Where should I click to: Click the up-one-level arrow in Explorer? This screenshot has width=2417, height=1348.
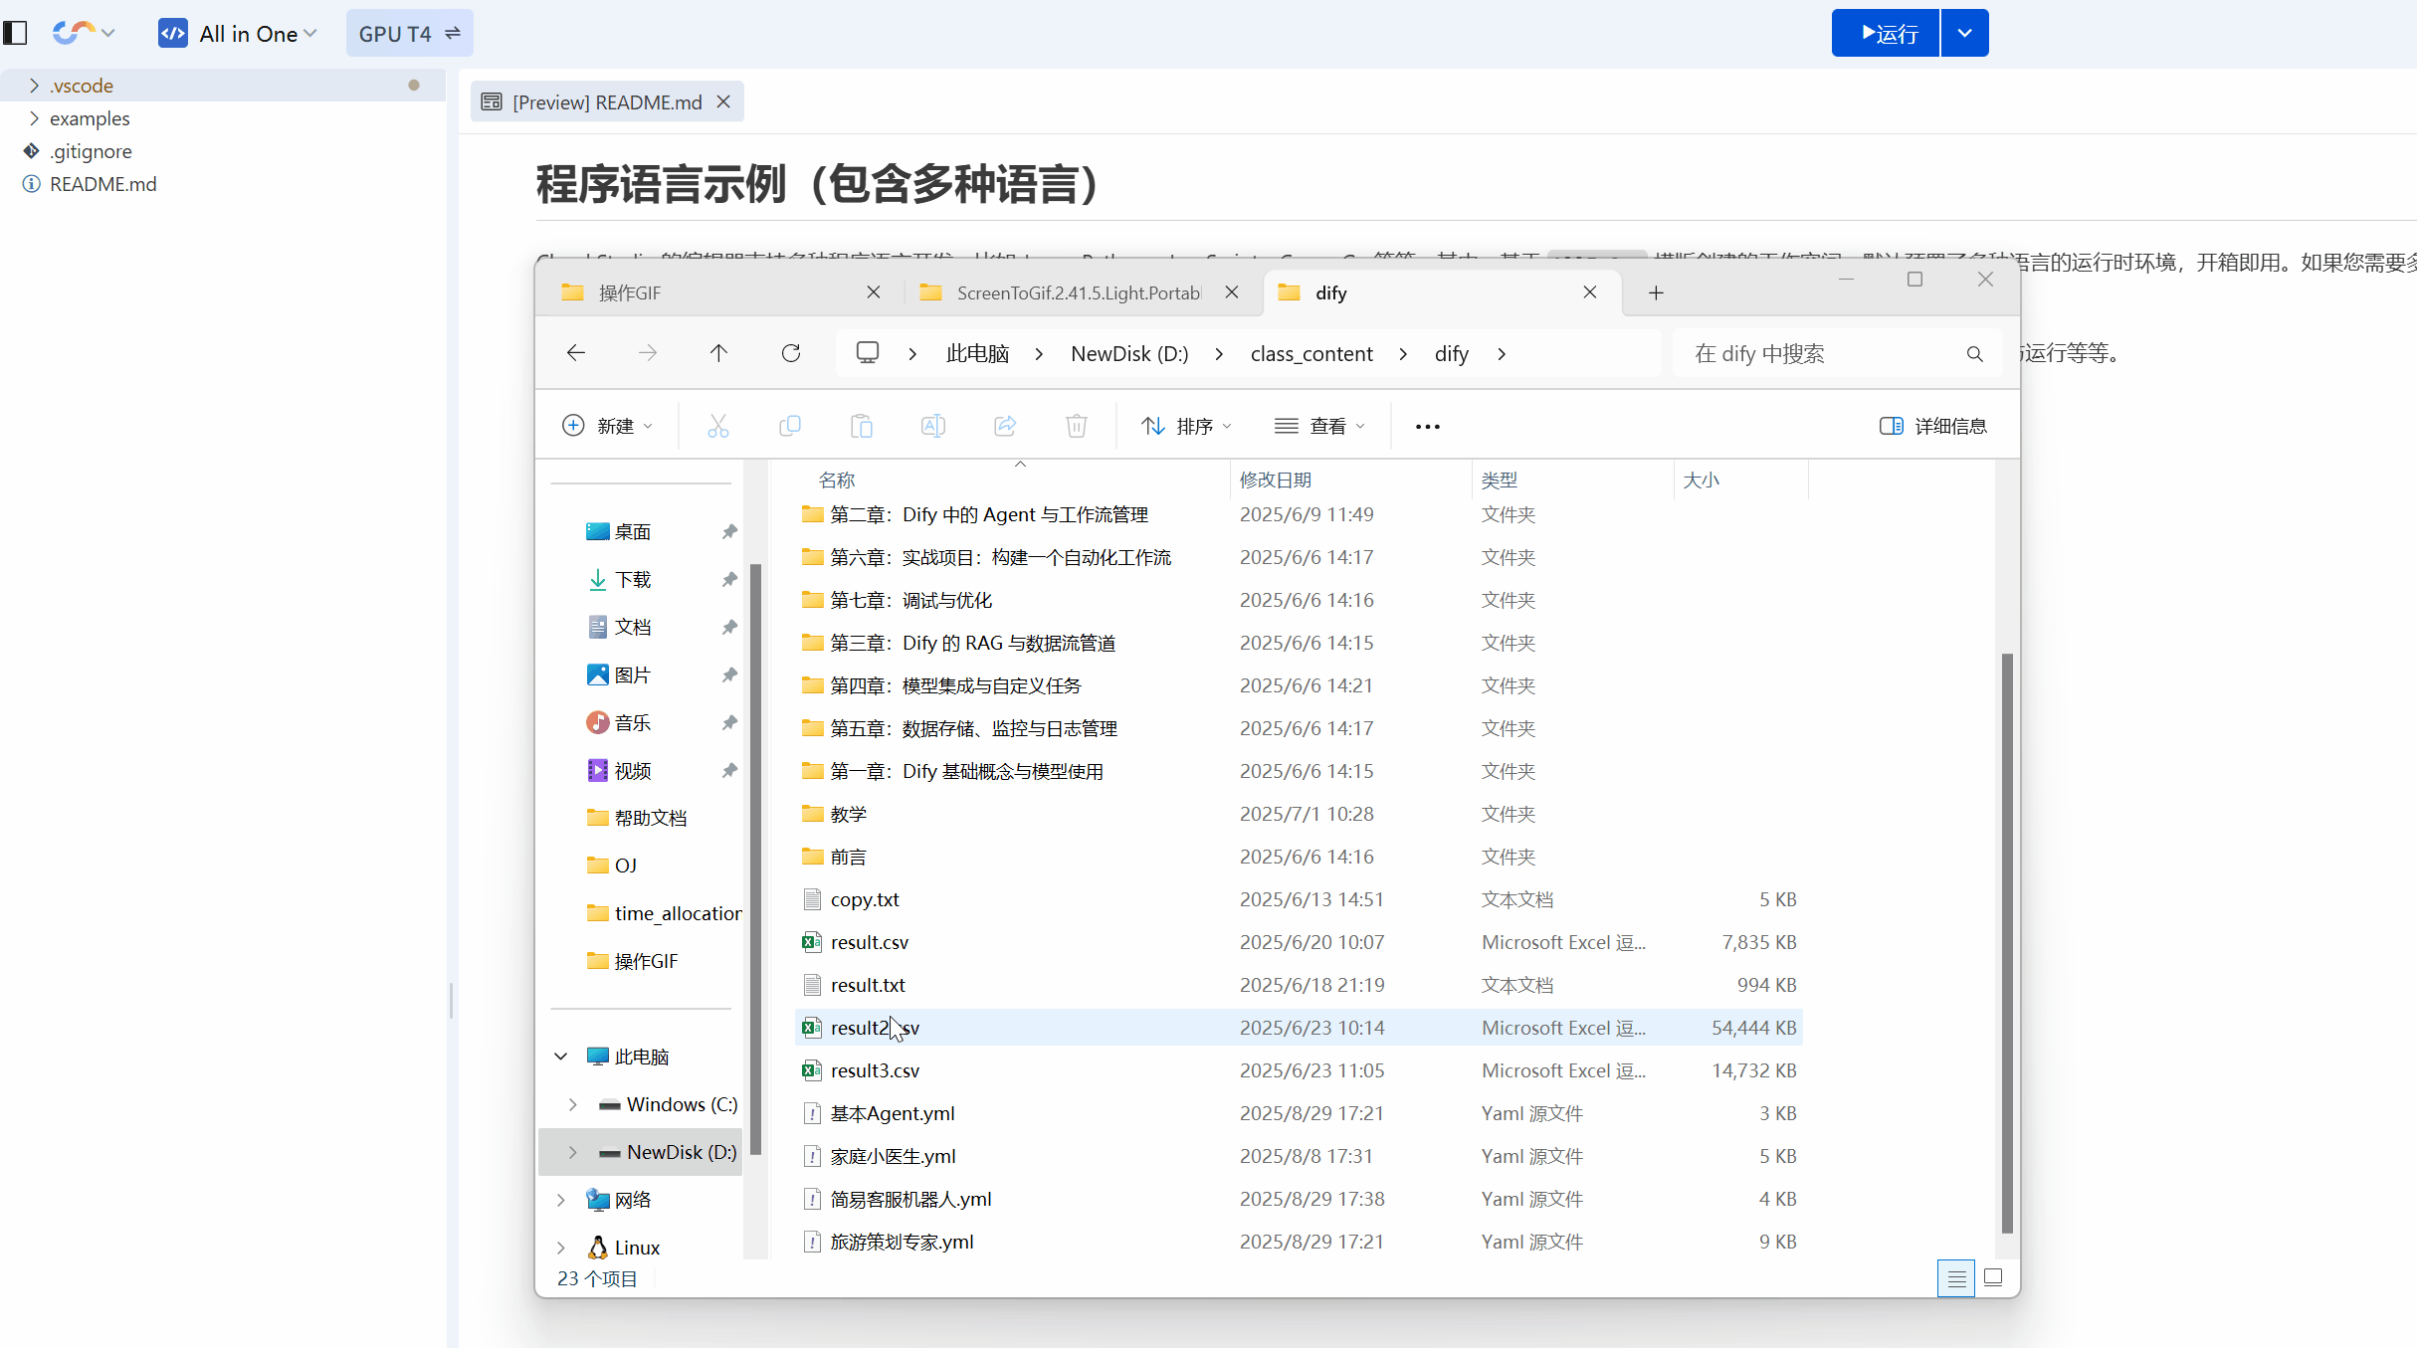718,353
